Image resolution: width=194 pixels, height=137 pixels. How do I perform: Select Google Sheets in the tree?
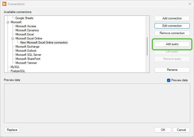24,18
